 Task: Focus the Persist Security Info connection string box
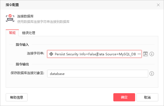coord(94,54)
